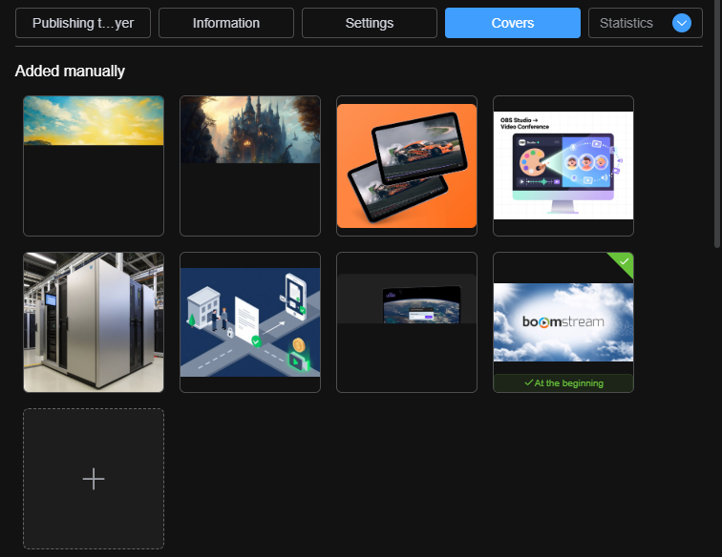Click the At the beginning label
The height and width of the screenshot is (557, 722).
tap(563, 383)
